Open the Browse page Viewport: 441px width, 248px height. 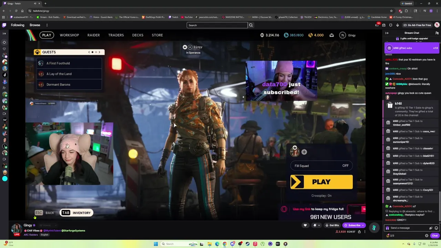[35, 25]
